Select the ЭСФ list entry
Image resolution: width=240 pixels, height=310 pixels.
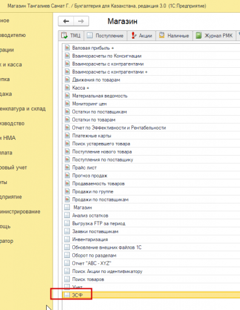click(x=151, y=295)
